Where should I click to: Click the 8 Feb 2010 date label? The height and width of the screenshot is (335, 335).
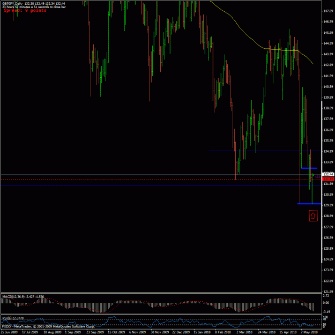point(223,332)
